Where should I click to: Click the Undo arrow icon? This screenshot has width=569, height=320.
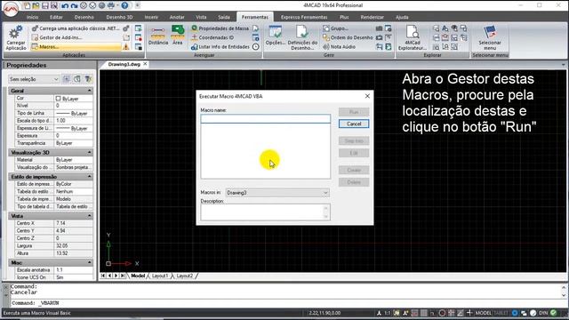65,5
